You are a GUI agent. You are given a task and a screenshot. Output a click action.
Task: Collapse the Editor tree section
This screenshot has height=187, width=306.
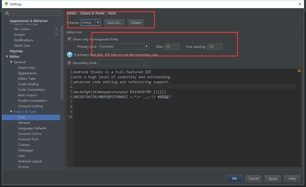click(7, 56)
